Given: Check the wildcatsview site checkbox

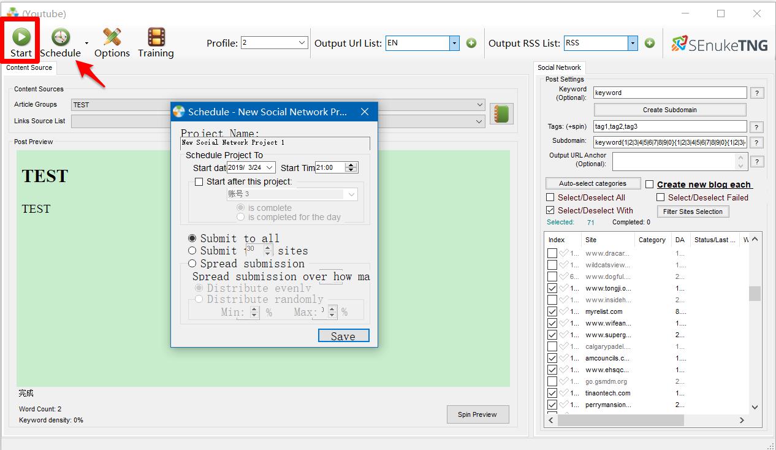Looking at the screenshot, I should click(x=552, y=265).
